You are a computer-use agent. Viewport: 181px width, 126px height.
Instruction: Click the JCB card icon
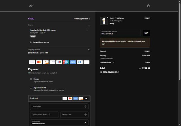click(59, 62)
